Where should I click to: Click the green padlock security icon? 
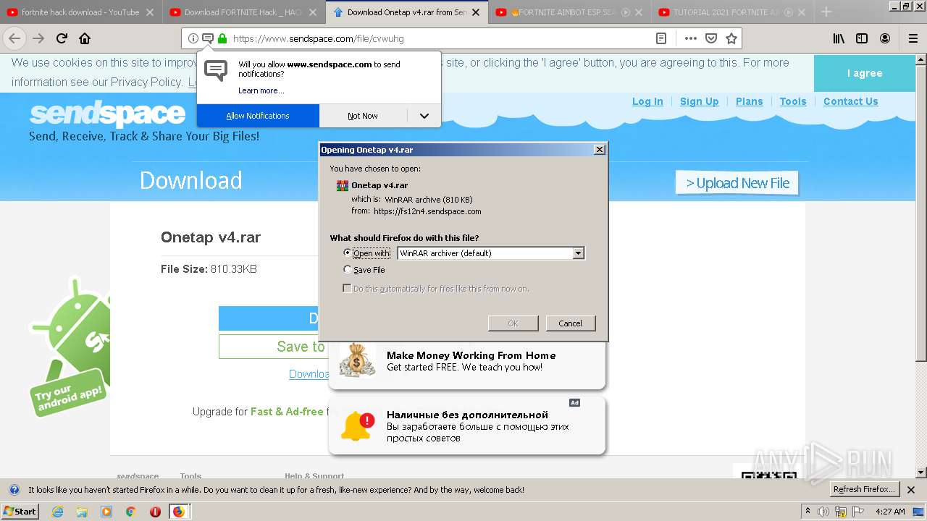222,38
